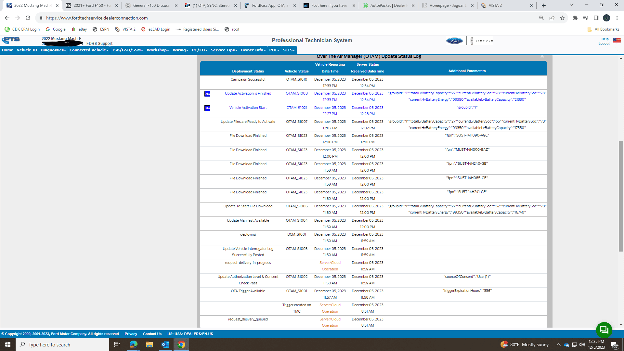
Task: Open Outlook from taskbar
Action: click(x=165, y=344)
